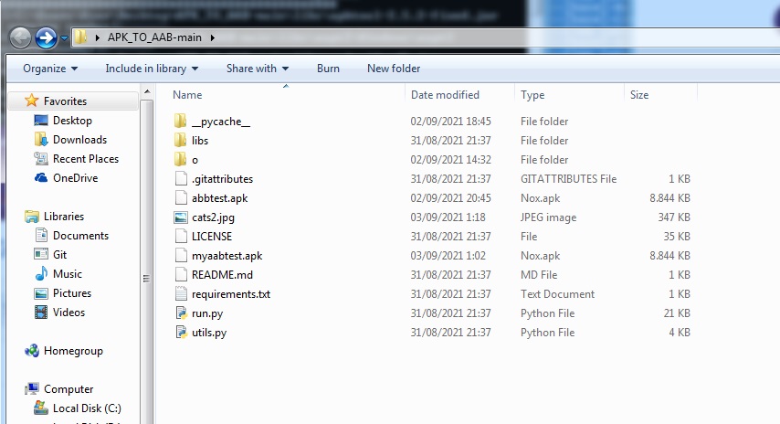Select Favorites in navigation pane
The width and height of the screenshot is (780, 424).
[x=73, y=101]
